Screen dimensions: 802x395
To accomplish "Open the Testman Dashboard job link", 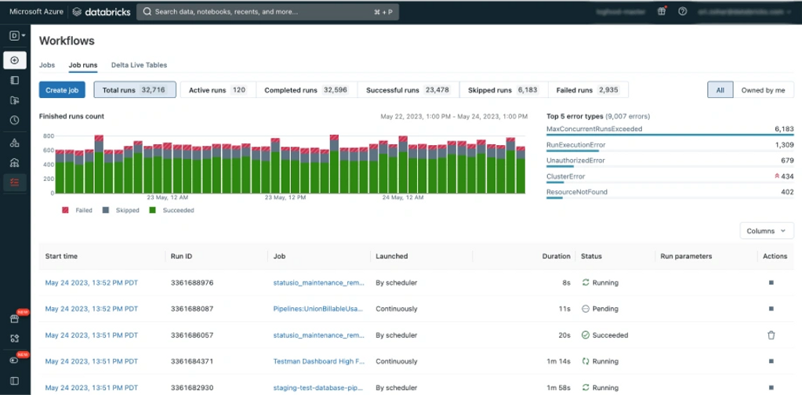I will [x=318, y=361].
